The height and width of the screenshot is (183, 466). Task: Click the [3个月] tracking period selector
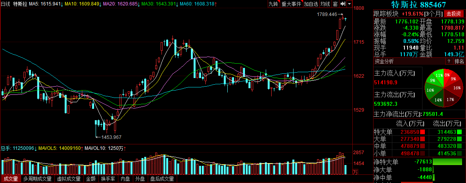point(433,14)
